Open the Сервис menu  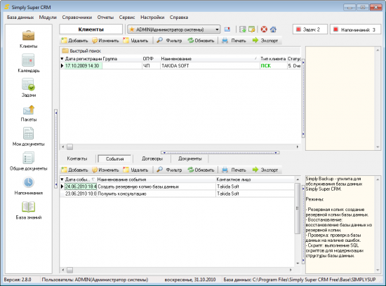tap(127, 18)
